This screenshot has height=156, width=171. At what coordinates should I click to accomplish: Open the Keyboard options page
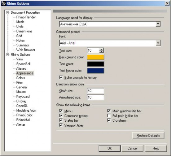click(x=23, y=97)
